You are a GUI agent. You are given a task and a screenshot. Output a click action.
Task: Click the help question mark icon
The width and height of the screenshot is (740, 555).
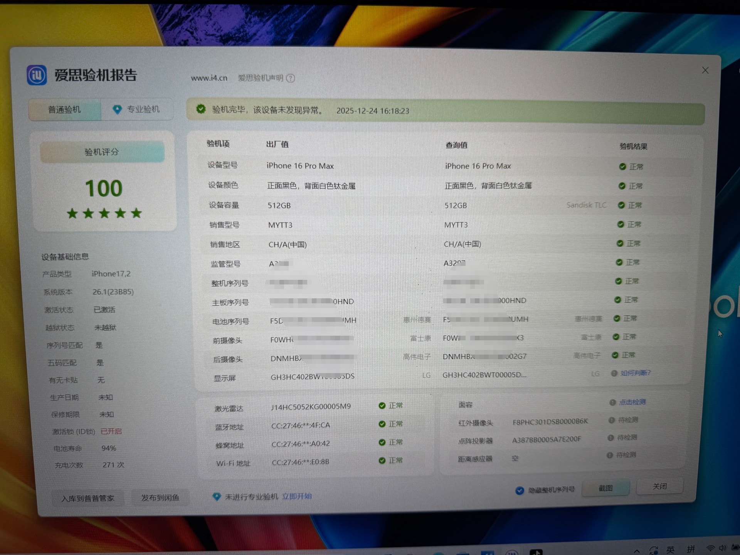291,79
